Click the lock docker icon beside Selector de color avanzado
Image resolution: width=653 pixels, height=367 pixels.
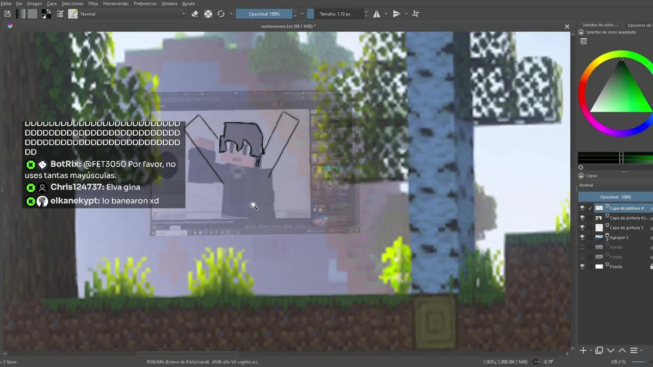581,32
